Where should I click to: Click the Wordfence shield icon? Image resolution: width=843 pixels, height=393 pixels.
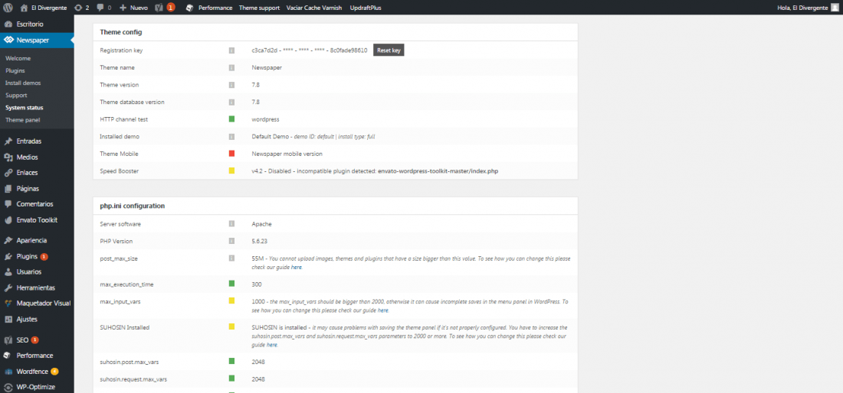point(8,371)
